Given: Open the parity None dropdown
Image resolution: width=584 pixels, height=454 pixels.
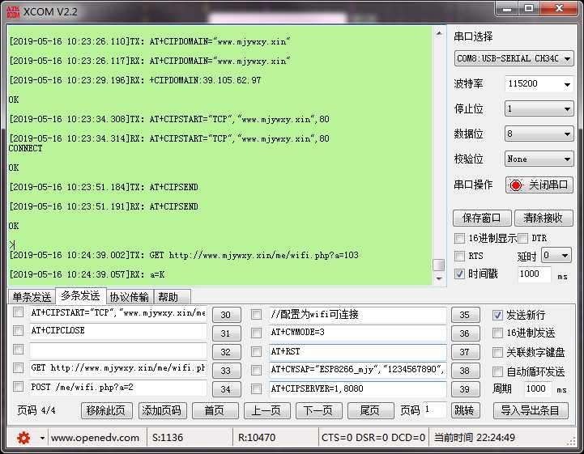Looking at the screenshot, I should pos(539,159).
